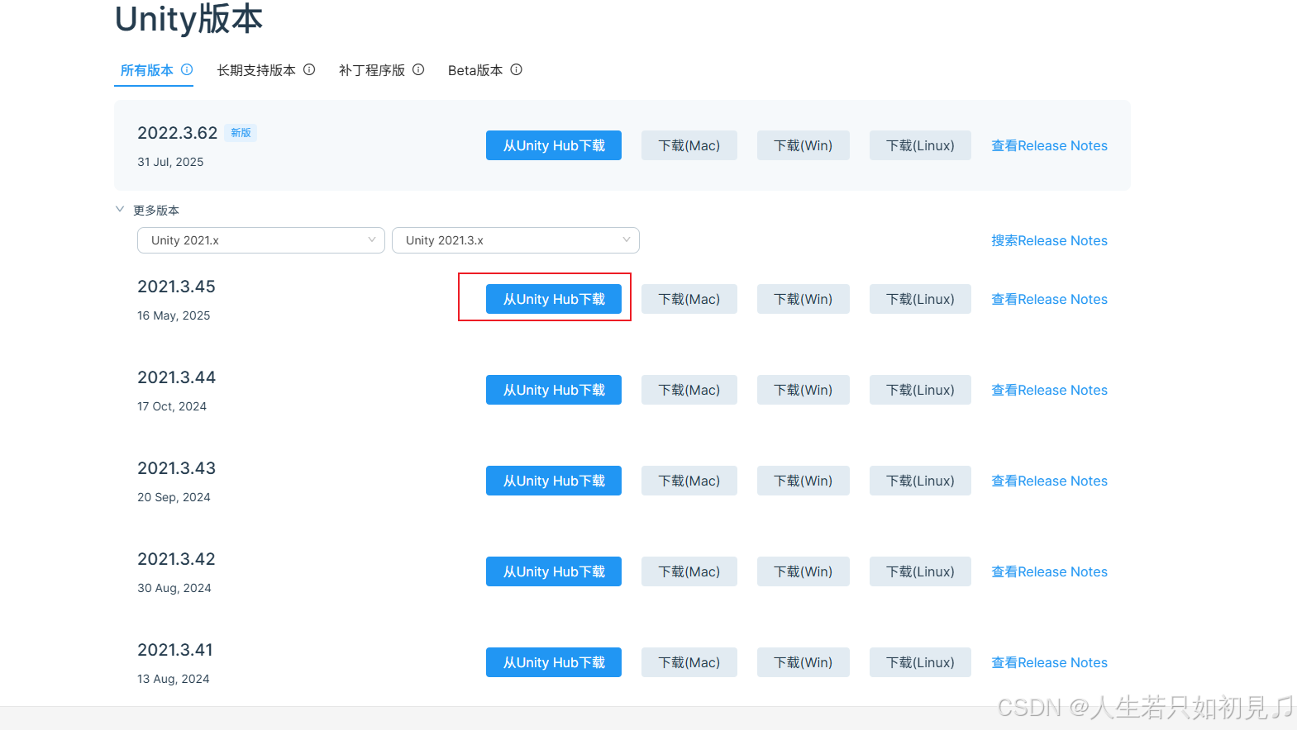Click version number text 2021.3.44

pyautogui.click(x=176, y=377)
